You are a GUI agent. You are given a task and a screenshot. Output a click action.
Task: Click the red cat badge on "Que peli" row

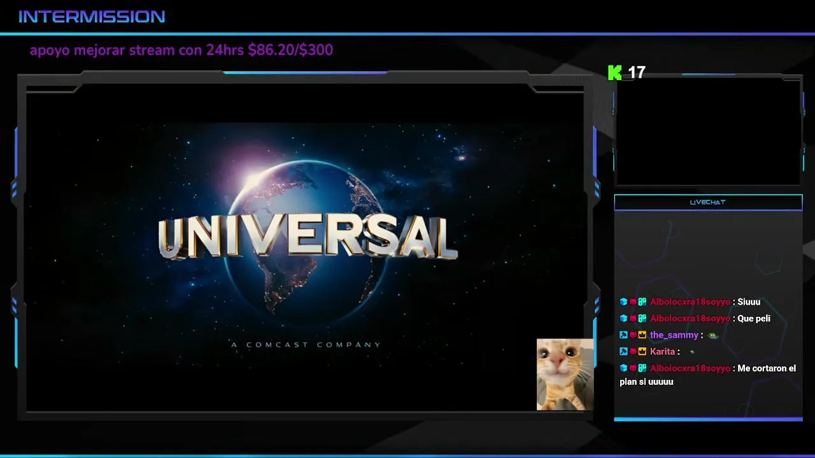[x=633, y=319]
